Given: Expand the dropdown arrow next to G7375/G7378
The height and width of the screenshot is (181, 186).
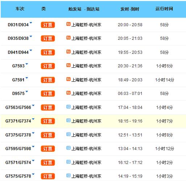Looking at the screenshot, I should 33,133.
